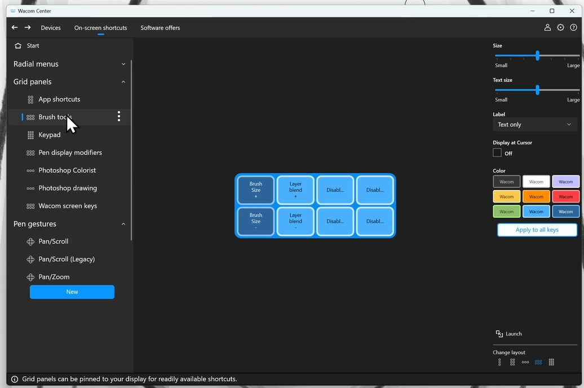This screenshot has height=388, width=584.
Task: Choose the two-column vertical layout icon
Action: pyautogui.click(x=512, y=362)
